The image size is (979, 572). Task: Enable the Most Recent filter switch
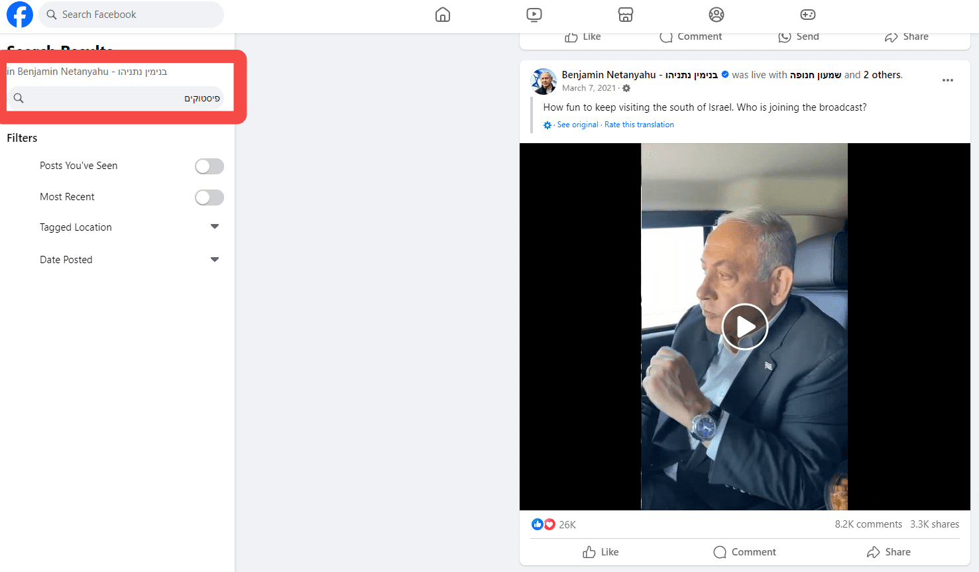[209, 198]
